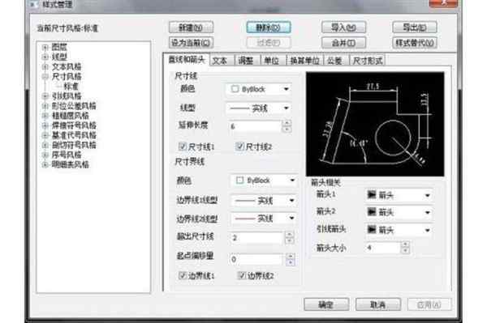Click the 导入(M) button
The image size is (487, 323).
[x=343, y=28]
